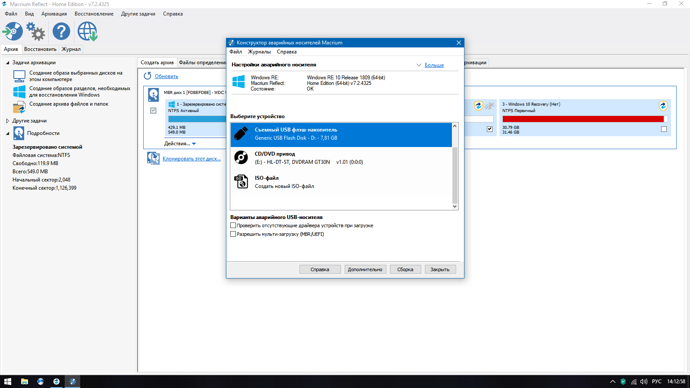Click the device list scrollbar up arrow

(x=455, y=126)
